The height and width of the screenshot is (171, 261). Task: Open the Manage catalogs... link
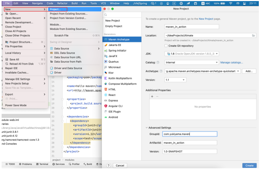pos(231,63)
